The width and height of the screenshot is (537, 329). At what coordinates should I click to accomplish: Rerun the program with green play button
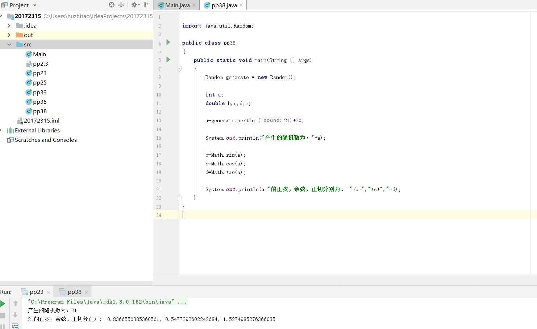[x=3, y=304]
